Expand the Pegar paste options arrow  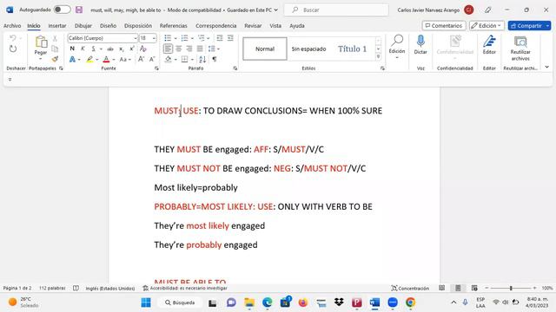[41, 59]
